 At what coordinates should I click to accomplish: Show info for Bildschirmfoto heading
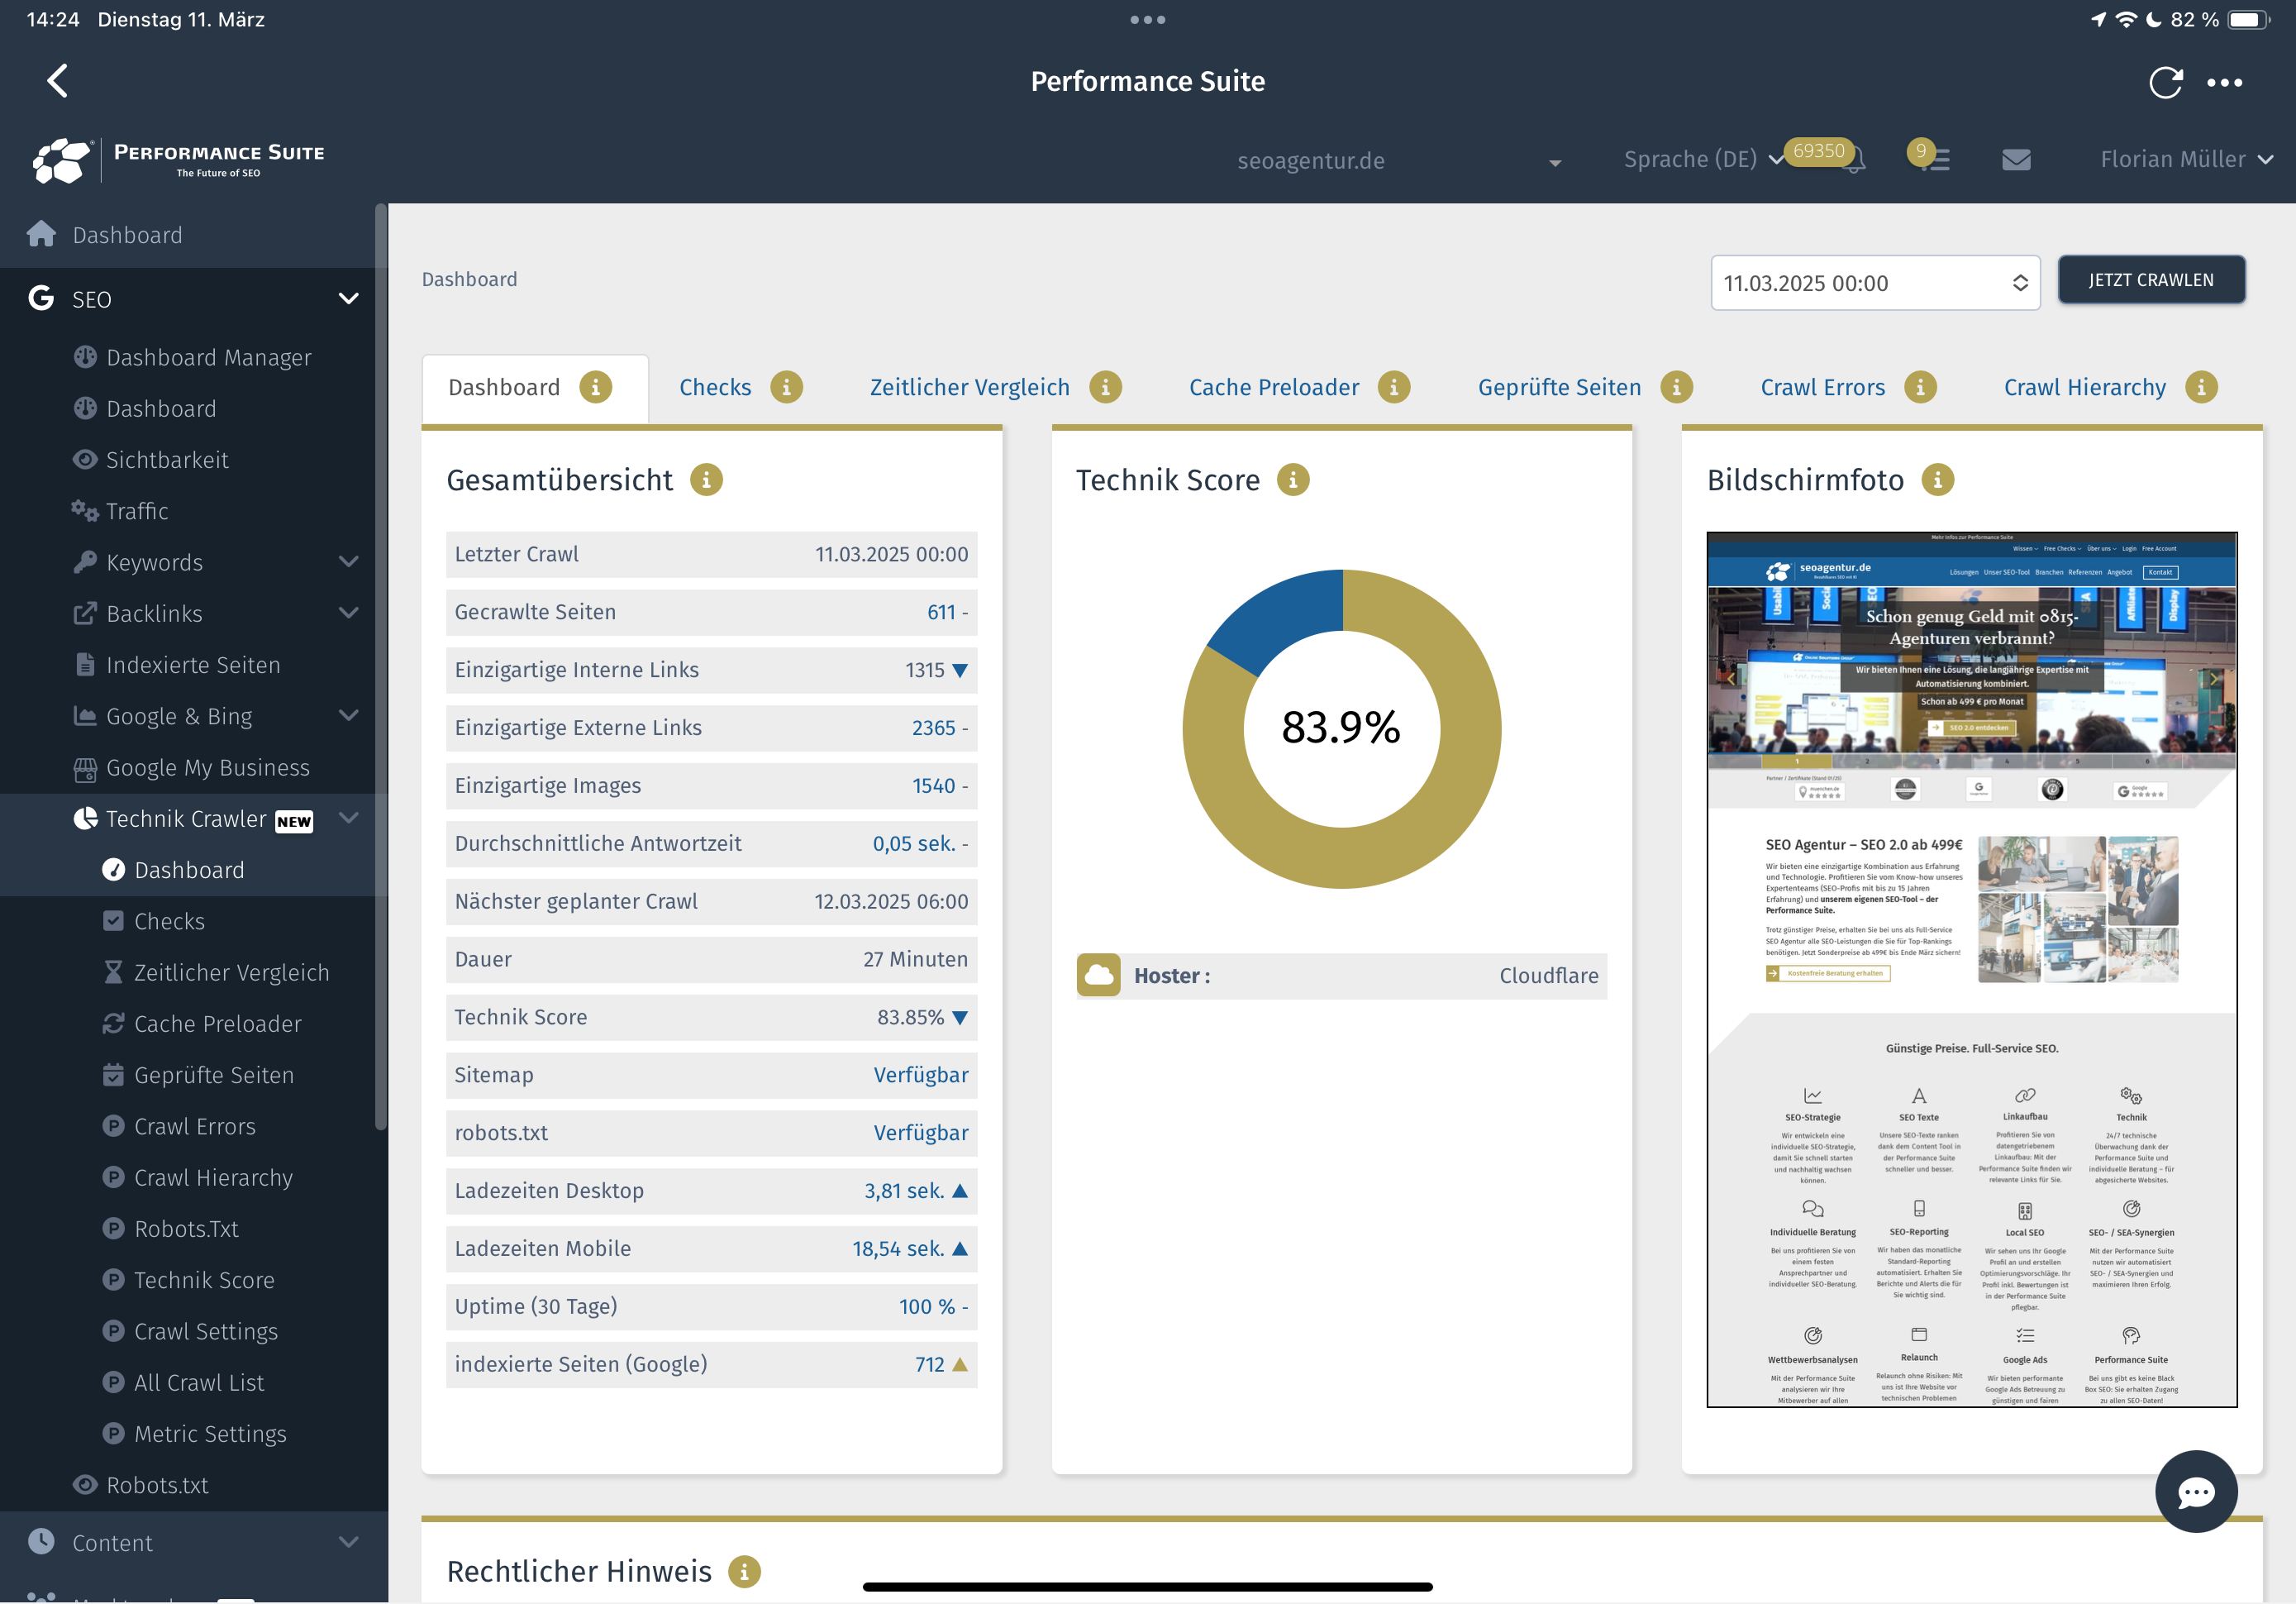(1938, 480)
